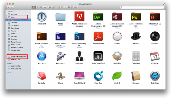The image size is (171, 98).
Task: Click the Favorites sidebar heading
Action: [x=11, y=12]
